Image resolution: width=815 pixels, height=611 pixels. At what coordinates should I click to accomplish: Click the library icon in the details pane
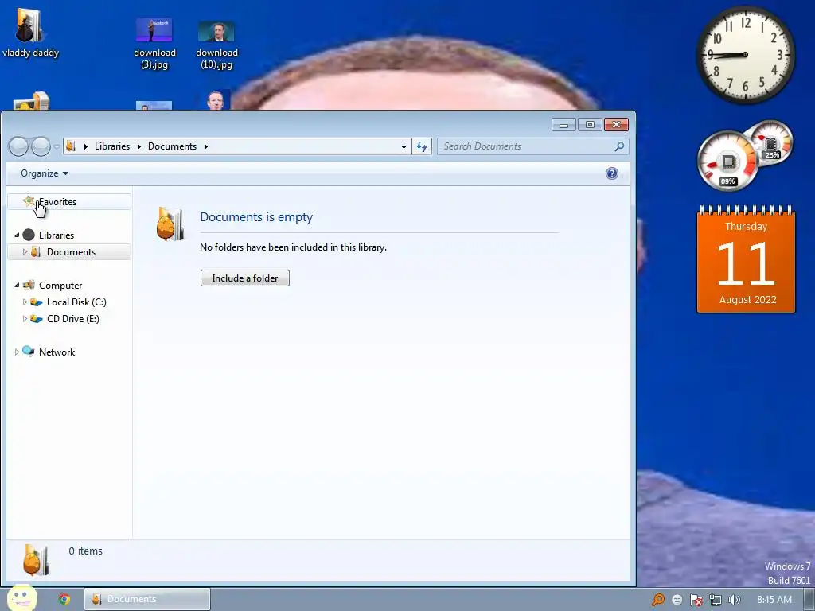(36, 559)
